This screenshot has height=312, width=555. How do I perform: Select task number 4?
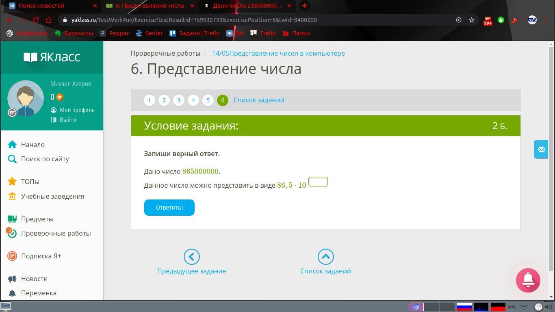click(193, 100)
